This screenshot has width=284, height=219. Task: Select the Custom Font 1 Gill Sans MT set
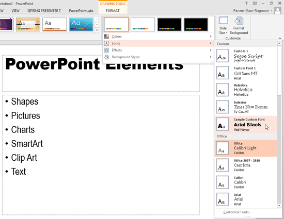246,73
